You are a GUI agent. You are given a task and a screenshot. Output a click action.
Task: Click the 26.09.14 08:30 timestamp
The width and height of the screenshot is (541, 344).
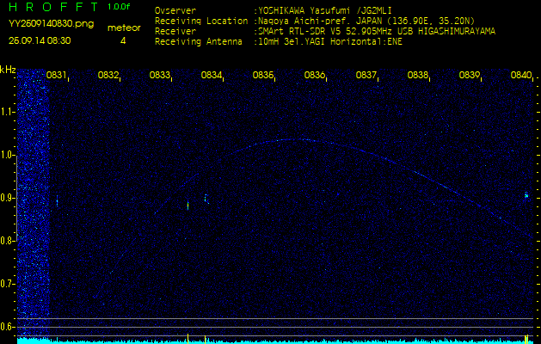click(x=40, y=40)
